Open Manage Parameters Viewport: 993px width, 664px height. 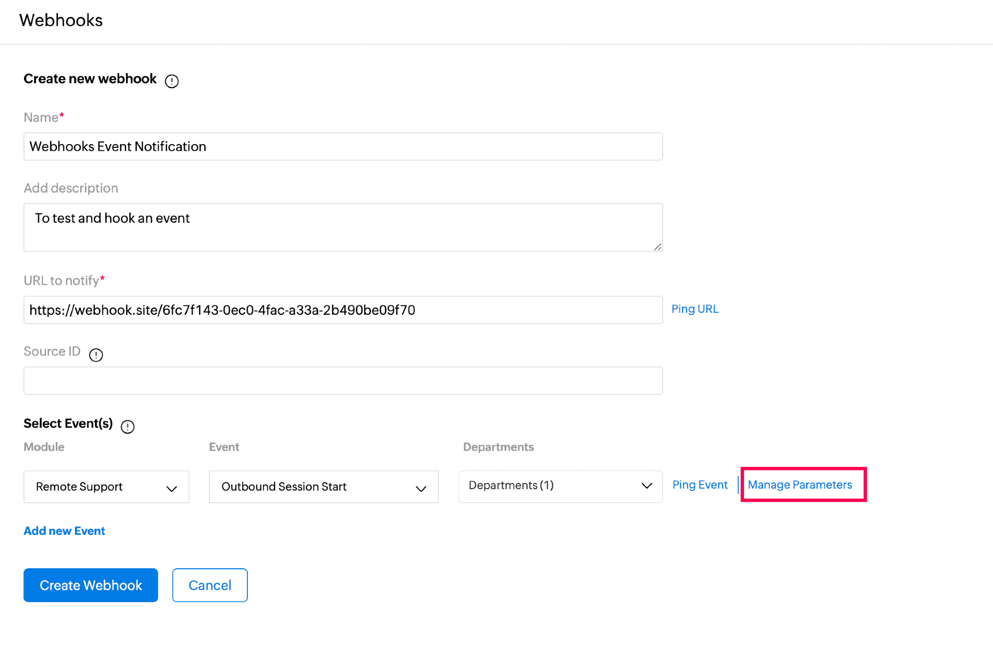click(800, 485)
